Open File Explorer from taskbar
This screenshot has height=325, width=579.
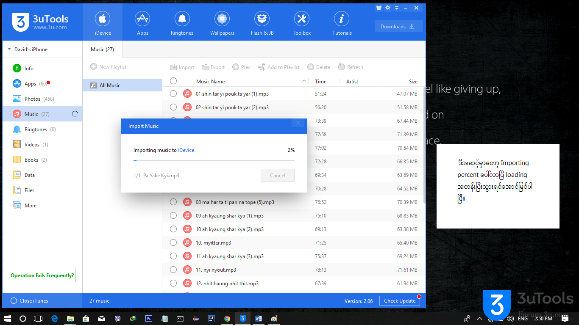70,318
